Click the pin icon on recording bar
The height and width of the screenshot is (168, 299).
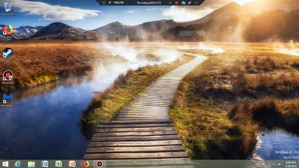pos(109,3)
